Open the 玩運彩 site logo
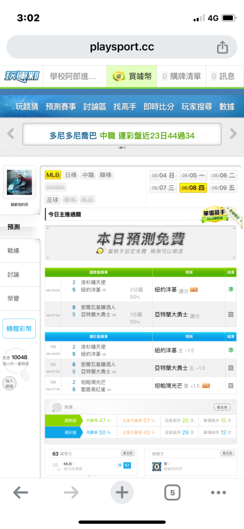Image resolution: width=244 pixels, height=529 pixels. coord(21,77)
